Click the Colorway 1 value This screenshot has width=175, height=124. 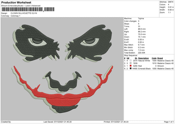[x=15, y=16]
